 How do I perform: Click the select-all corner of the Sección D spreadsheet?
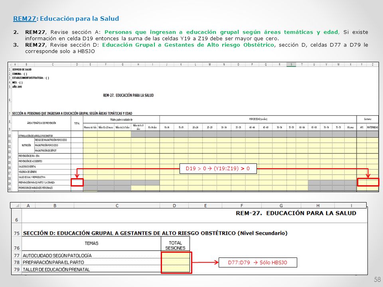16,206
